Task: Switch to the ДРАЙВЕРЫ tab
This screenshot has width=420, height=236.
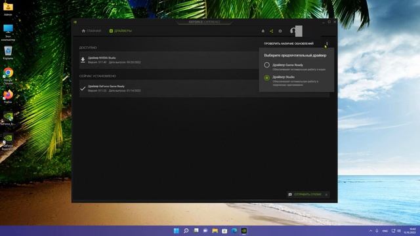Action: [x=121, y=31]
